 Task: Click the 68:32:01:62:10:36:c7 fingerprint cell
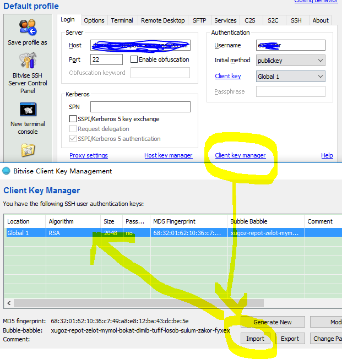189,233
